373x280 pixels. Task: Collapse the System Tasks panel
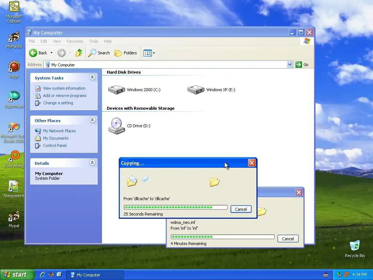pos(92,77)
